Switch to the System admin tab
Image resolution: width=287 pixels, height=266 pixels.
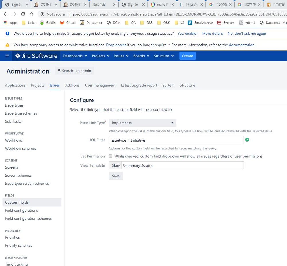coord(168,85)
